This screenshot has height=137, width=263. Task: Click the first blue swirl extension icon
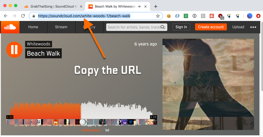[229, 16]
